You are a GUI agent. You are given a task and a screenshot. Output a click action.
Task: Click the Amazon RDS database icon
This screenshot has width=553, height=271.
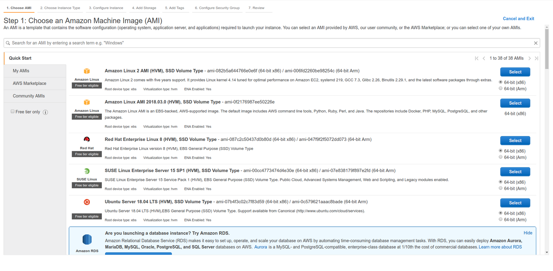(x=87, y=239)
